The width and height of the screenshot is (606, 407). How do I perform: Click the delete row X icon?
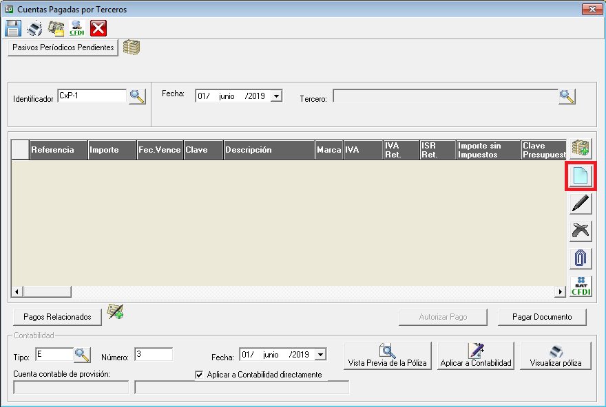tap(580, 231)
